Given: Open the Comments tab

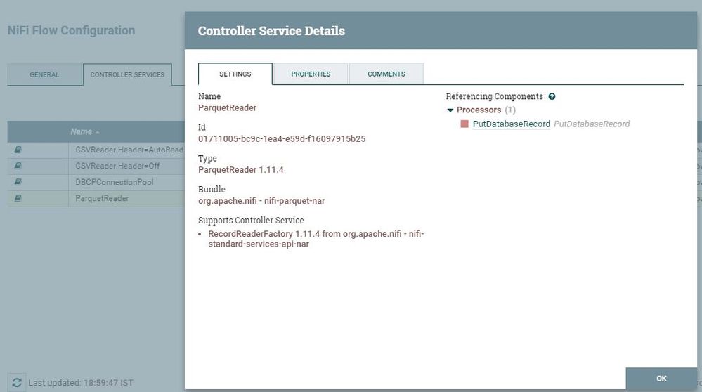Looking at the screenshot, I should 386,74.
